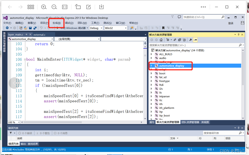Click the single Save icon in the toolbar

point(30,28)
